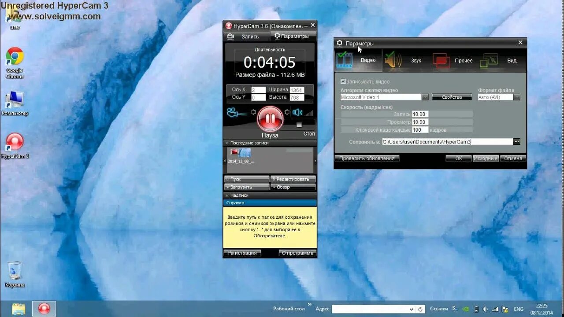The image size is (564, 317).
Task: Click the ENG language indicator
Action: click(x=519, y=309)
